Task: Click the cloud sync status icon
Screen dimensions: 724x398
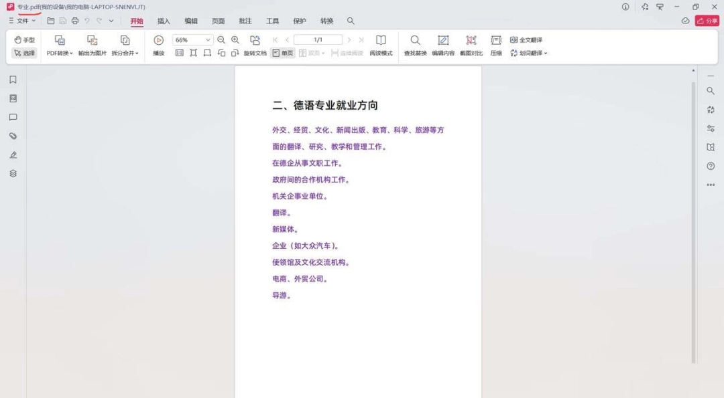Action: 685,21
